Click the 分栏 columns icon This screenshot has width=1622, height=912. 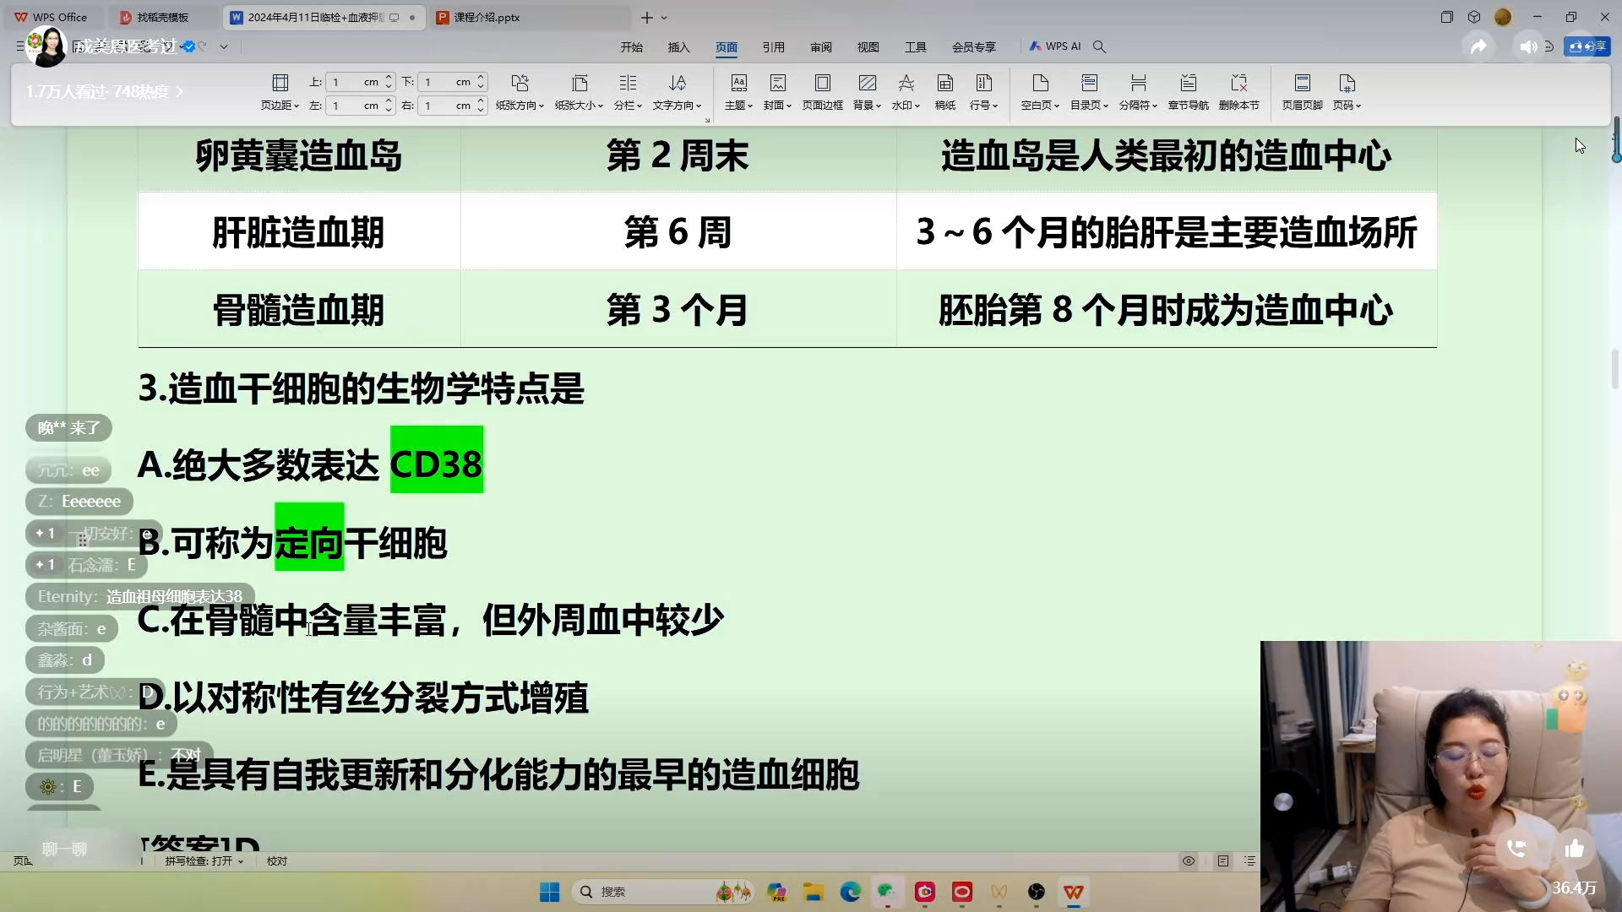628,83
